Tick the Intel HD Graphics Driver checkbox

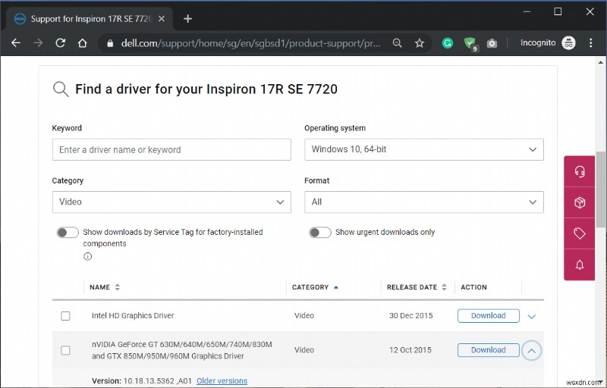tap(65, 316)
